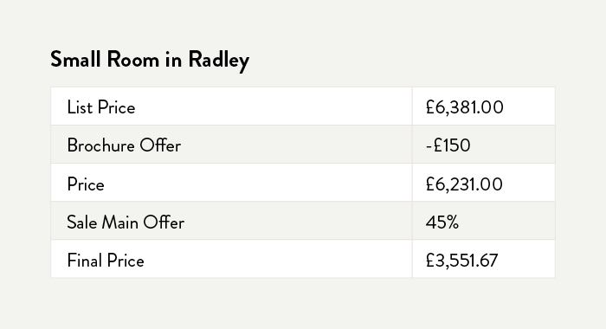Click the word Final in the table
The height and width of the screenshot is (329, 606).
[85, 261]
